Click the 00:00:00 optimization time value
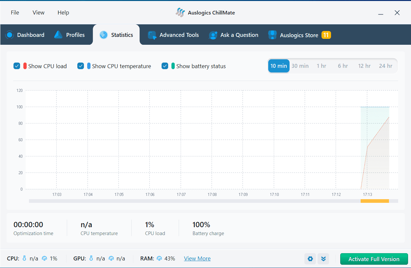This screenshot has height=268, width=411. pos(28,225)
